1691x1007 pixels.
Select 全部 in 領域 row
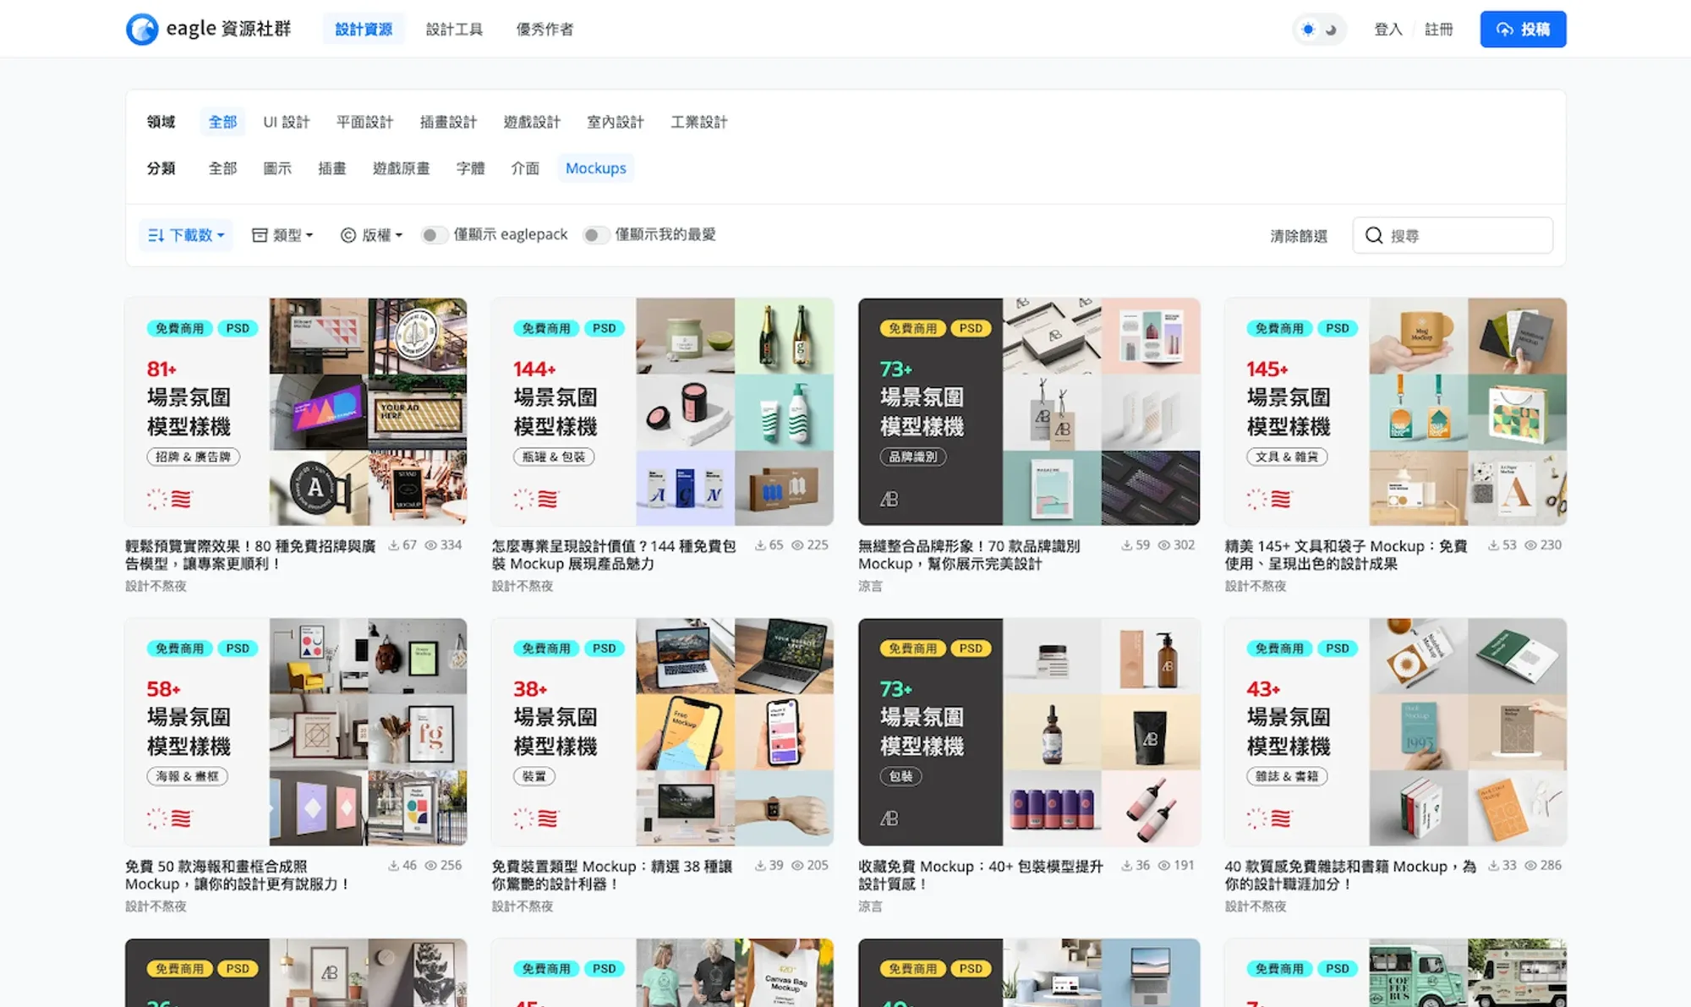[x=222, y=122]
